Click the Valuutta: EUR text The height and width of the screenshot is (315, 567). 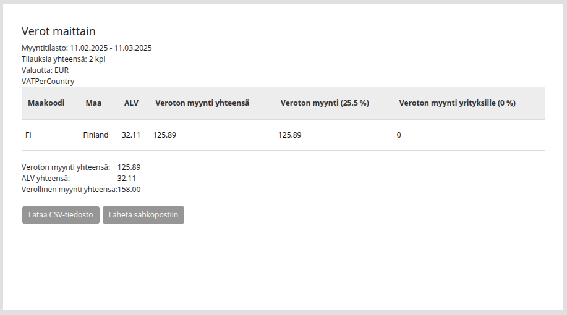pos(45,70)
